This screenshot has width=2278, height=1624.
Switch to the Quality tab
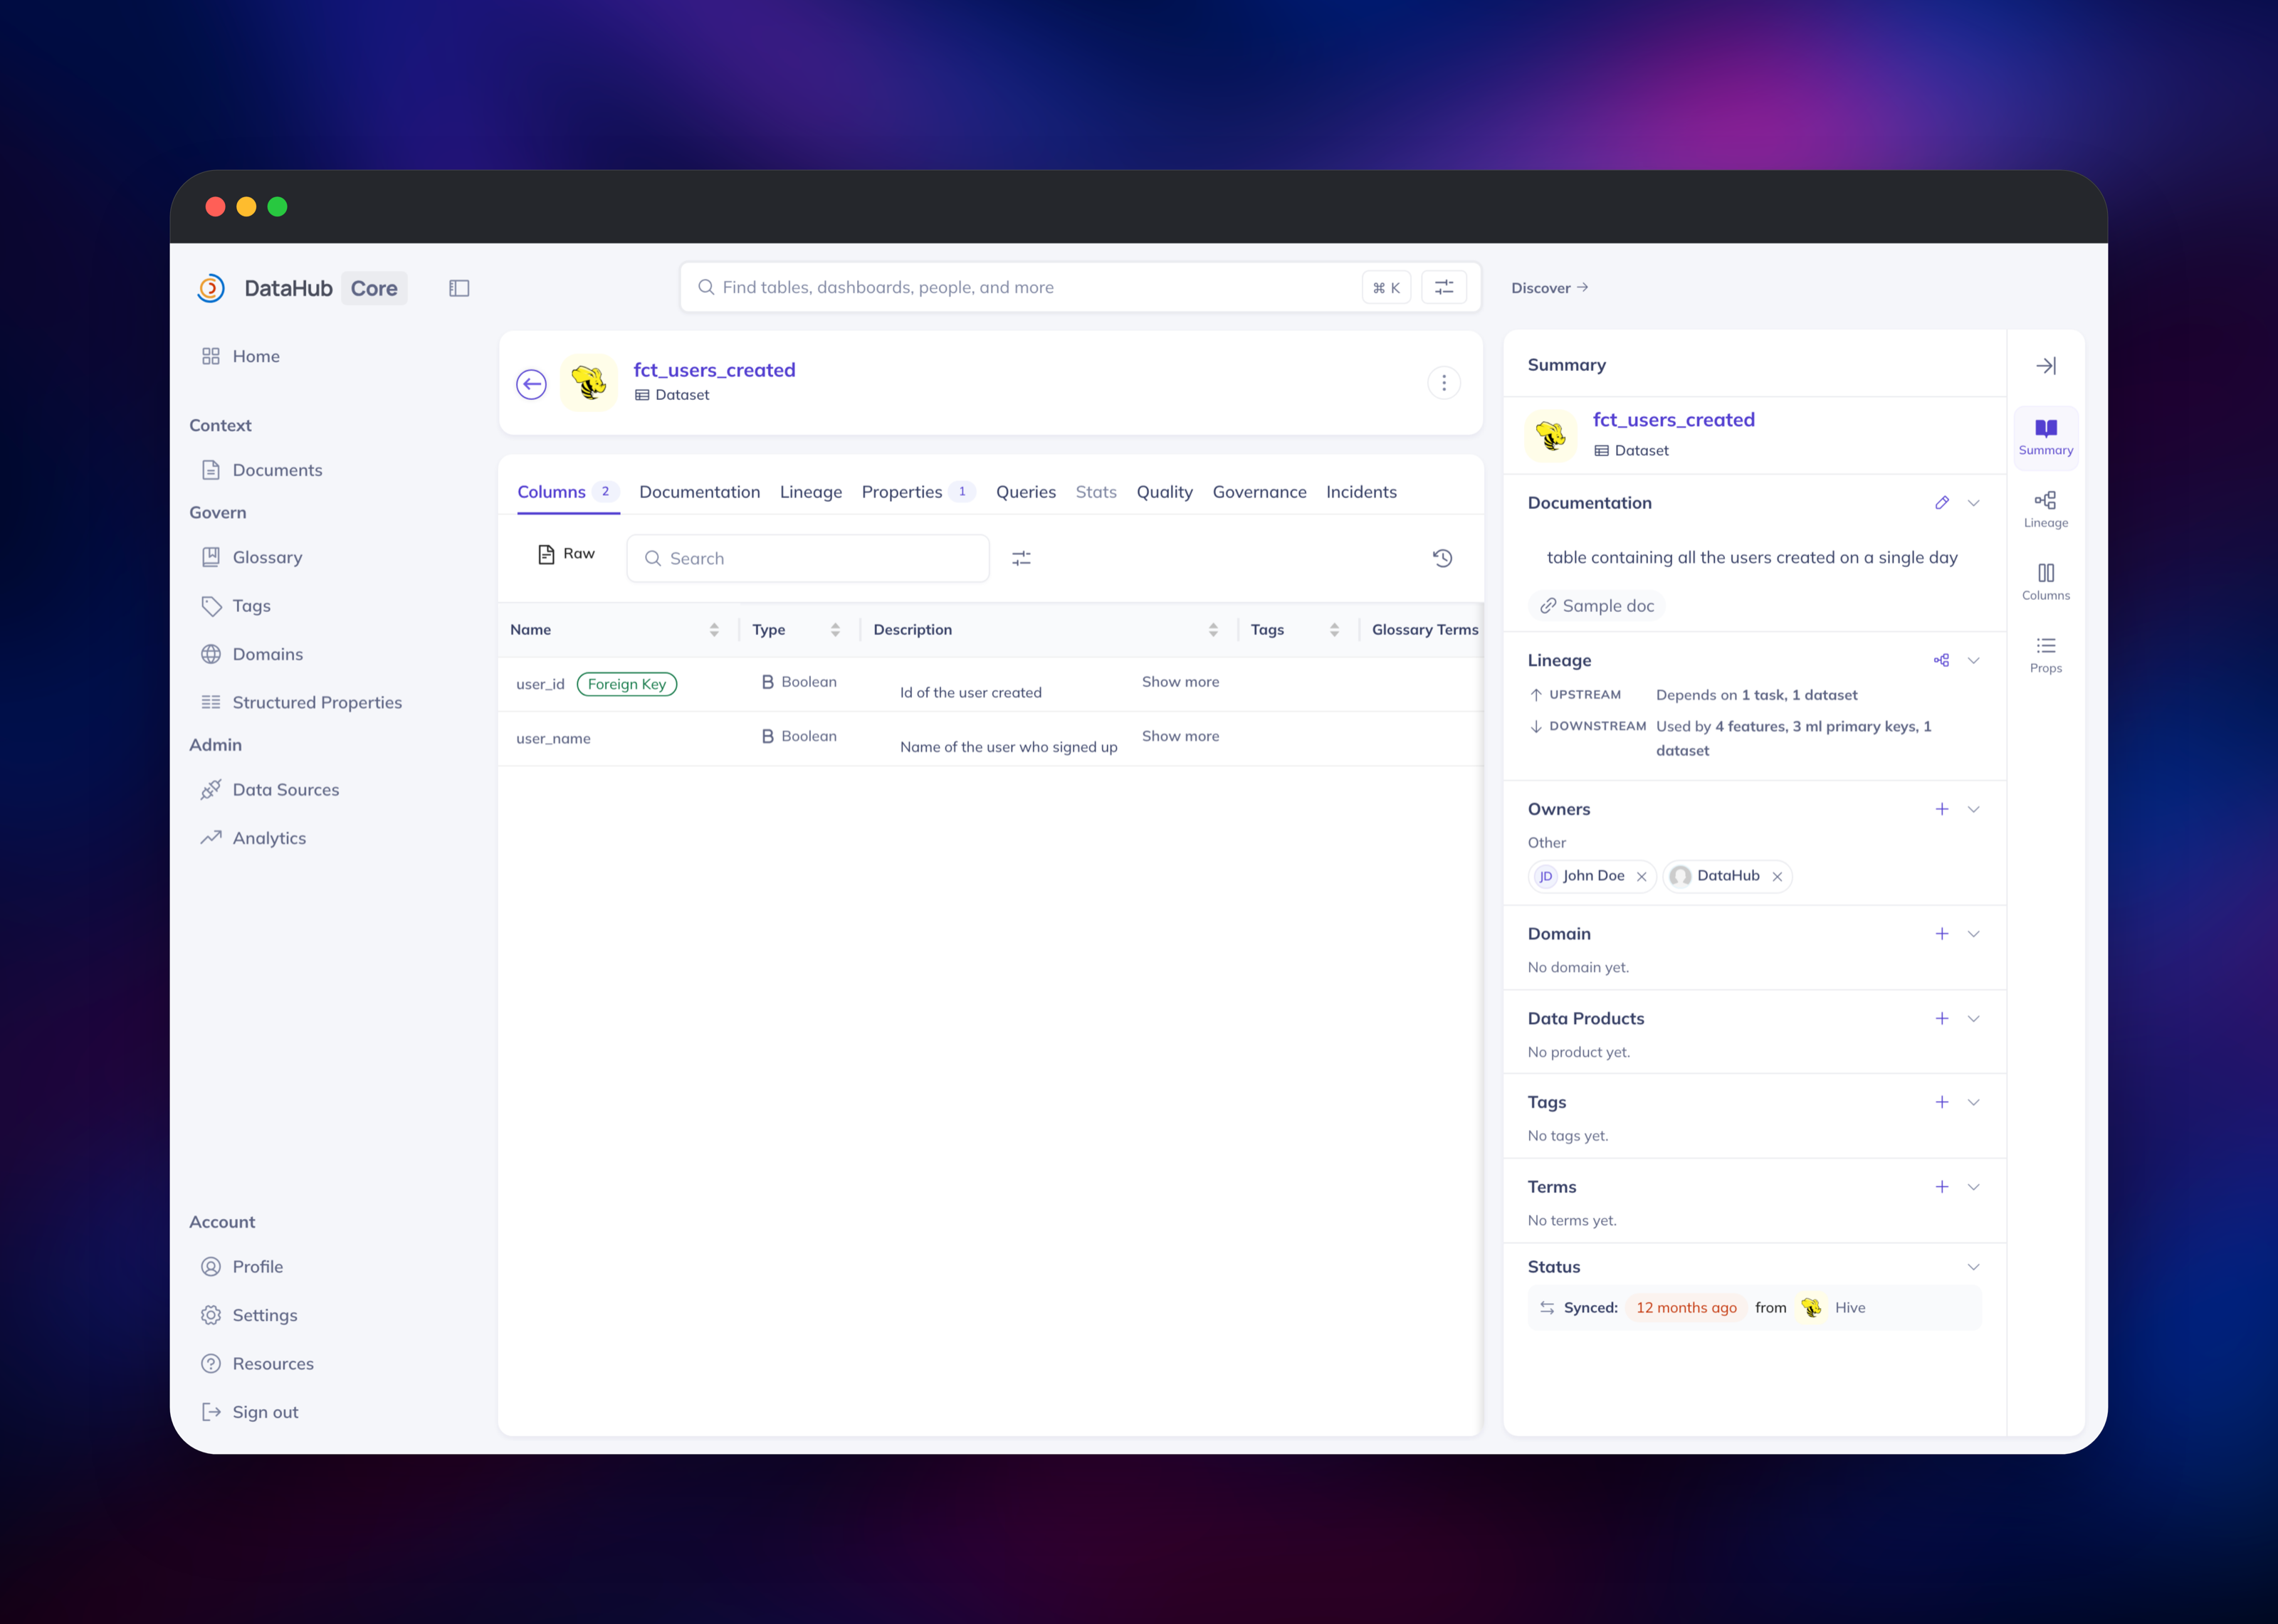pos(1165,492)
